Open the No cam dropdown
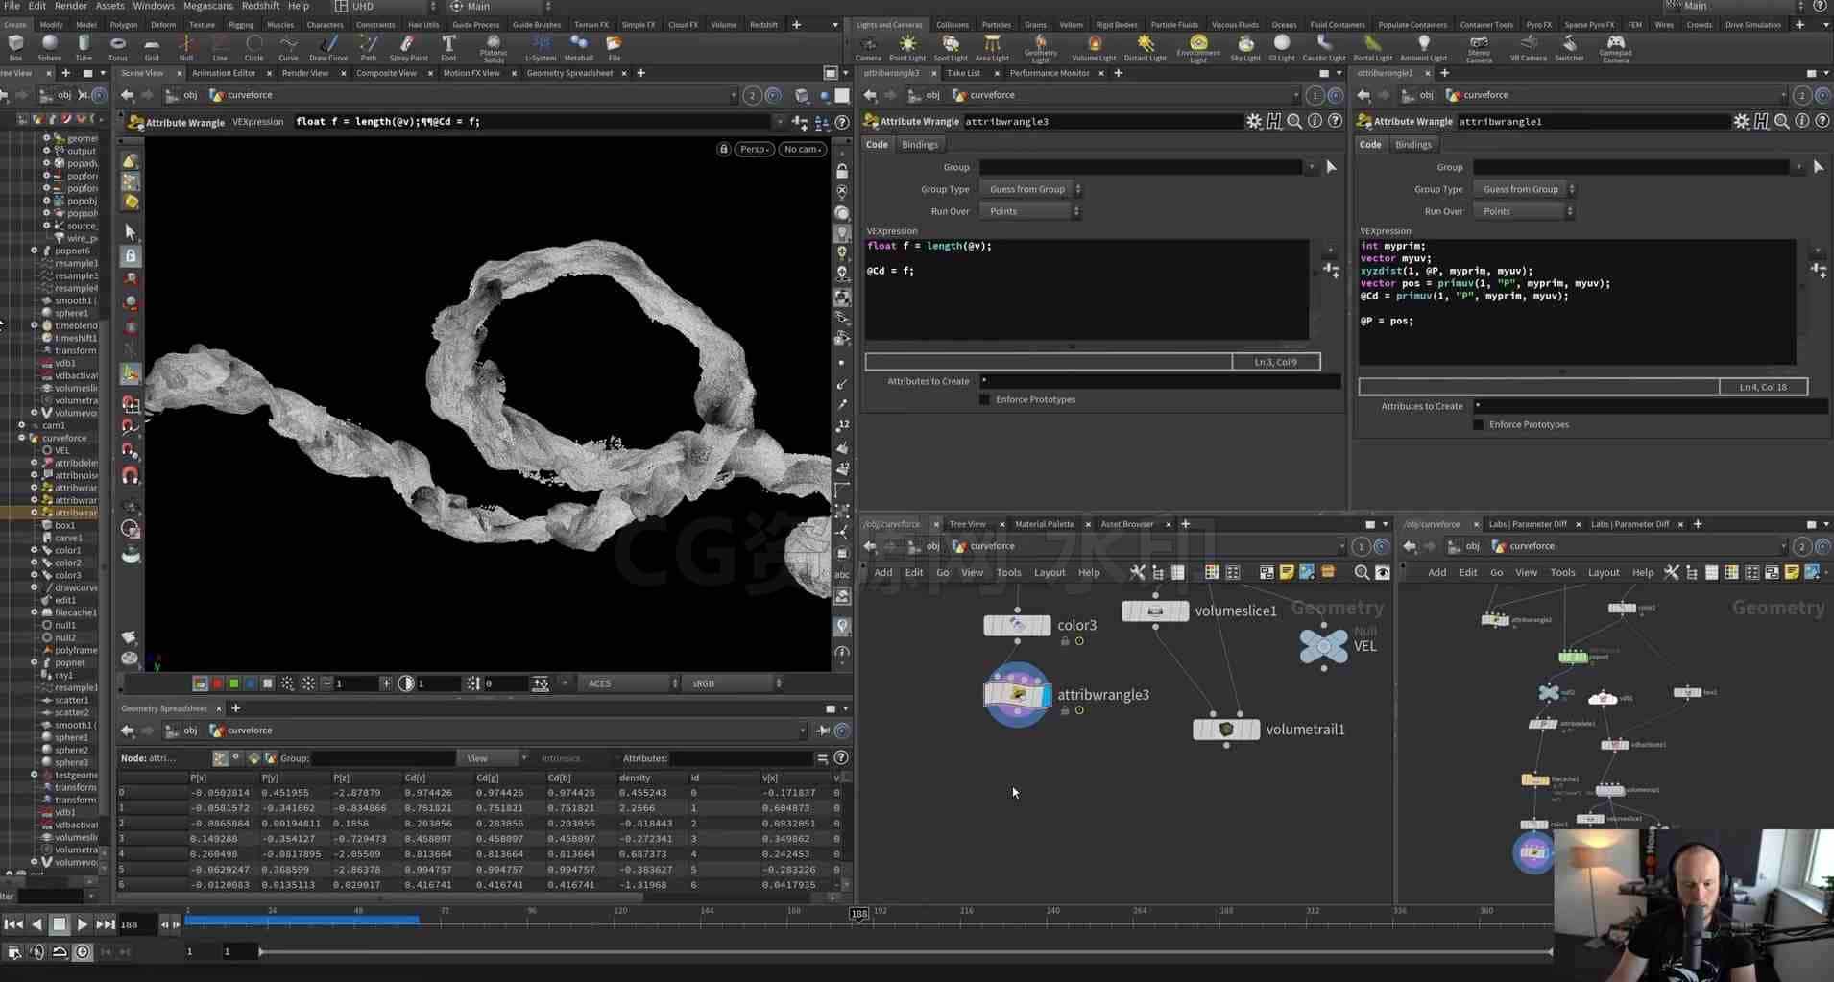This screenshot has width=1834, height=982. (x=803, y=149)
